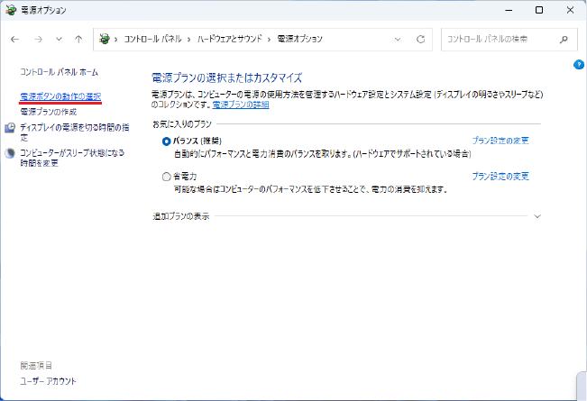
Task: Click the sleep moon icon in sidebar
Action: point(10,153)
